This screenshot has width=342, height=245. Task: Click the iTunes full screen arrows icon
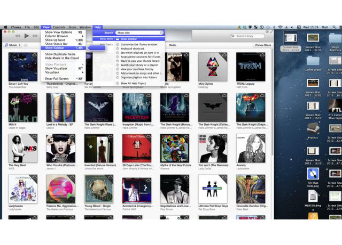pos(271,32)
